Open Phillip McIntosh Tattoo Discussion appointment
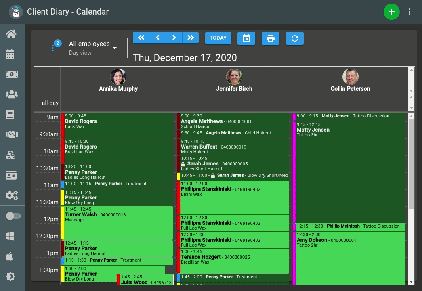 tap(349, 226)
